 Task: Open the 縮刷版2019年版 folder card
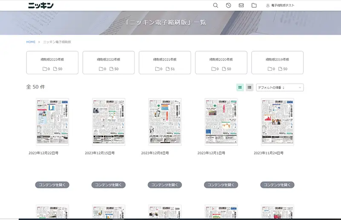277,63
